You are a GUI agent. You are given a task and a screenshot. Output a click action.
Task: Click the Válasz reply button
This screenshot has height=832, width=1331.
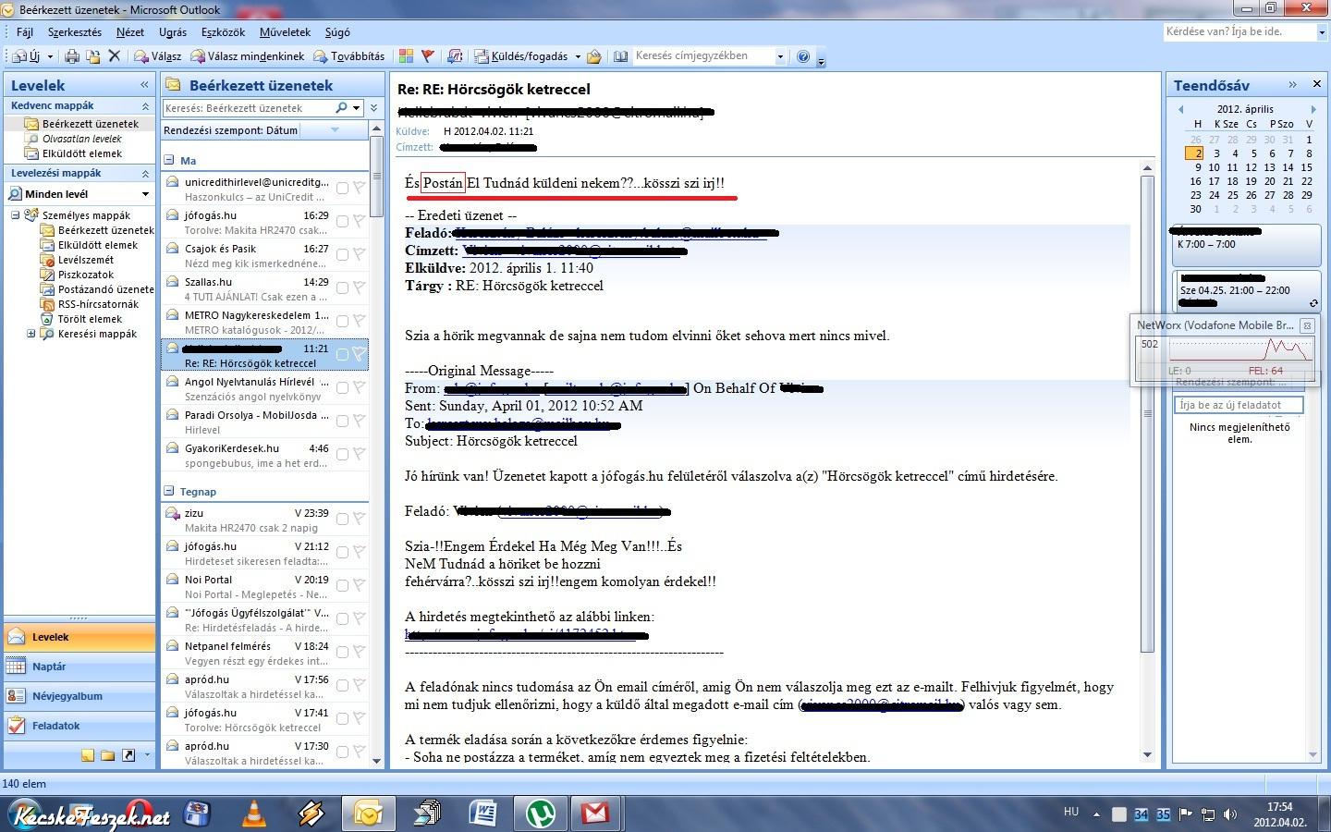click(x=158, y=56)
